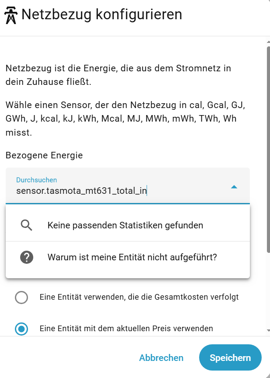Click the question mark help icon
This screenshot has height=378, width=270.
[x=27, y=258]
